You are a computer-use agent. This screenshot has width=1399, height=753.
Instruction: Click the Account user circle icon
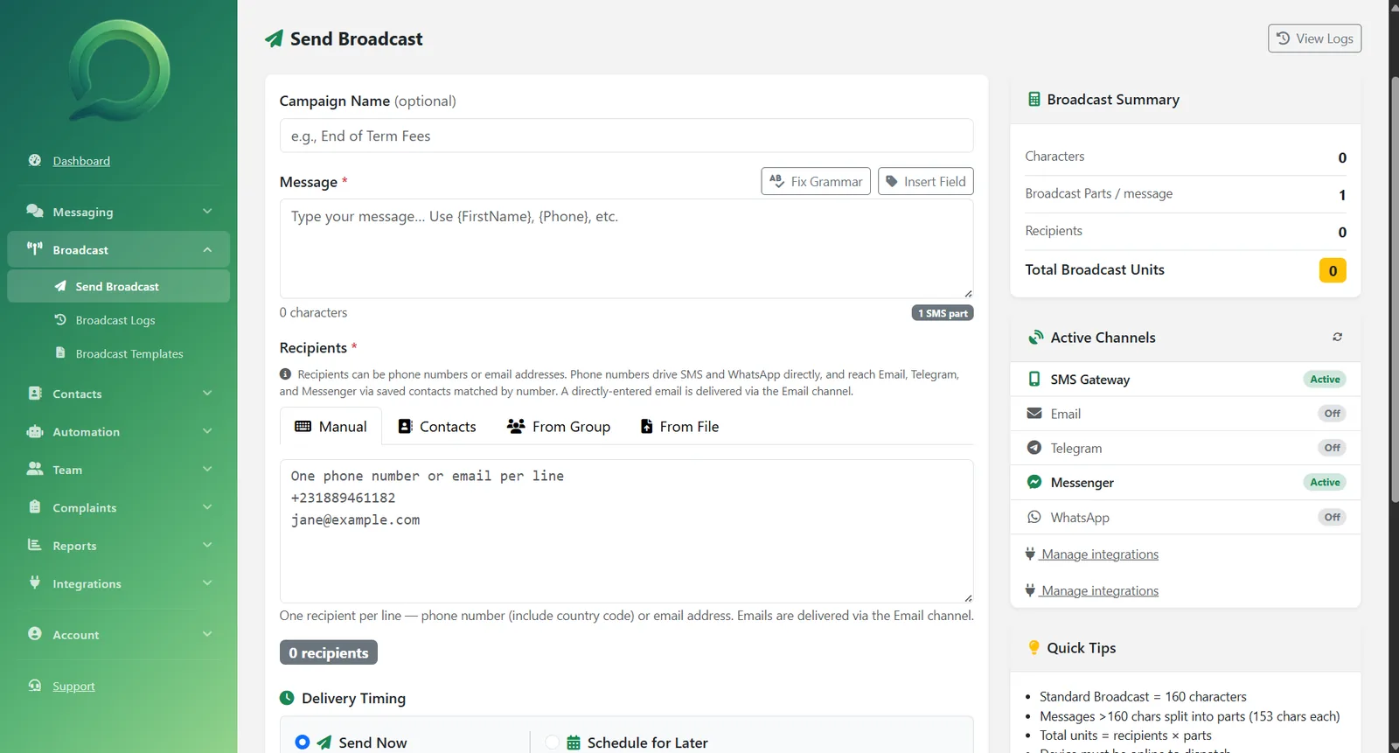(x=35, y=633)
